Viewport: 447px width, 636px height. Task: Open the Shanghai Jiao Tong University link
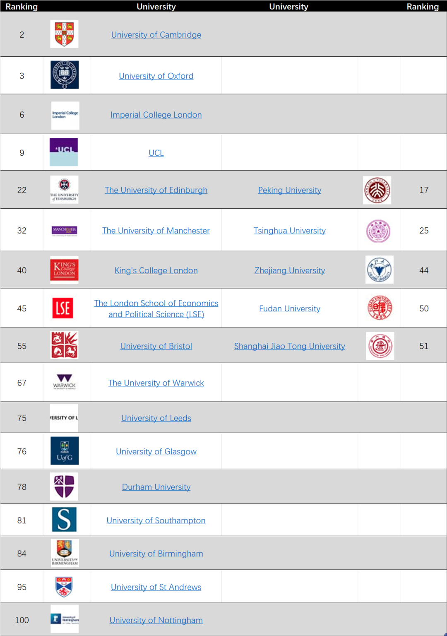[290, 346]
